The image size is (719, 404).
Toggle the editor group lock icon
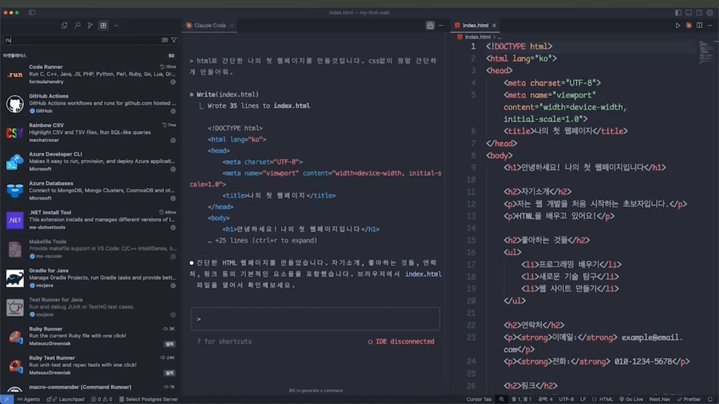coord(430,25)
